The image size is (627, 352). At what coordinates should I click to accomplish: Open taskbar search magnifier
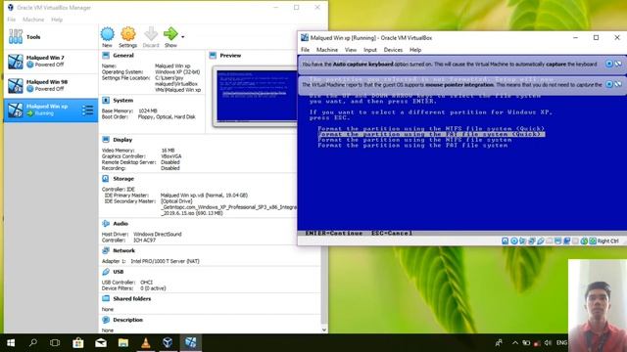tap(33, 343)
